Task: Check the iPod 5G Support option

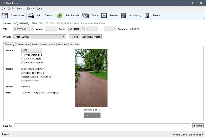Action: click(x=23, y=63)
